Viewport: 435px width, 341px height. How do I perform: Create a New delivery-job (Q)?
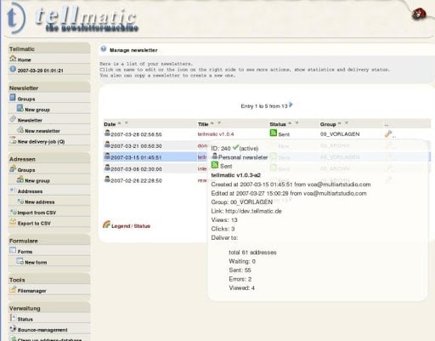coord(41,142)
